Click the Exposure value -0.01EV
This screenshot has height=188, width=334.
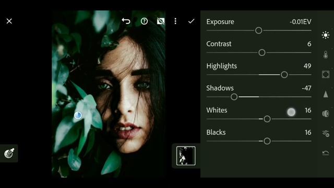coord(301,22)
